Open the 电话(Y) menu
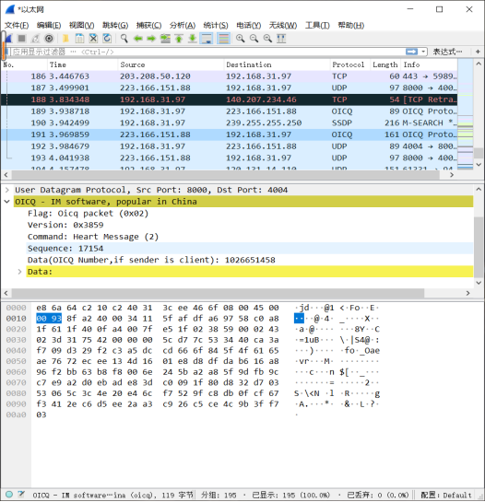This screenshot has width=485, height=502. pos(249,25)
